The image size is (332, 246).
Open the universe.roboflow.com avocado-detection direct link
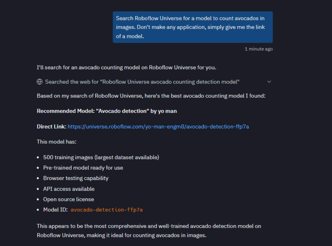(x=158, y=126)
